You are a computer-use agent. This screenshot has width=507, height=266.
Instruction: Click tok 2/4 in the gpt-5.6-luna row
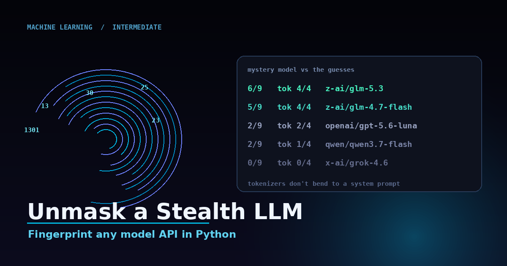click(294, 126)
